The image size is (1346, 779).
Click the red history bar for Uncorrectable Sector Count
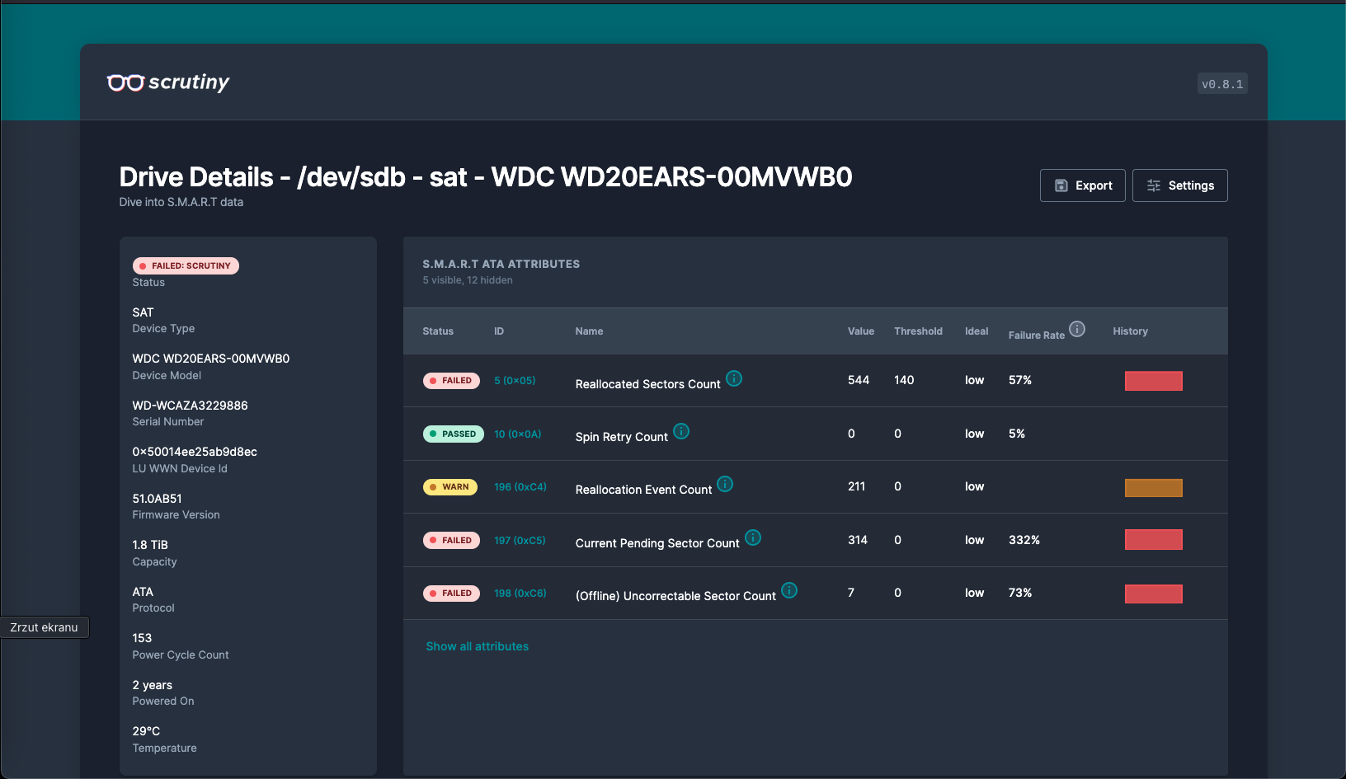pyautogui.click(x=1154, y=594)
